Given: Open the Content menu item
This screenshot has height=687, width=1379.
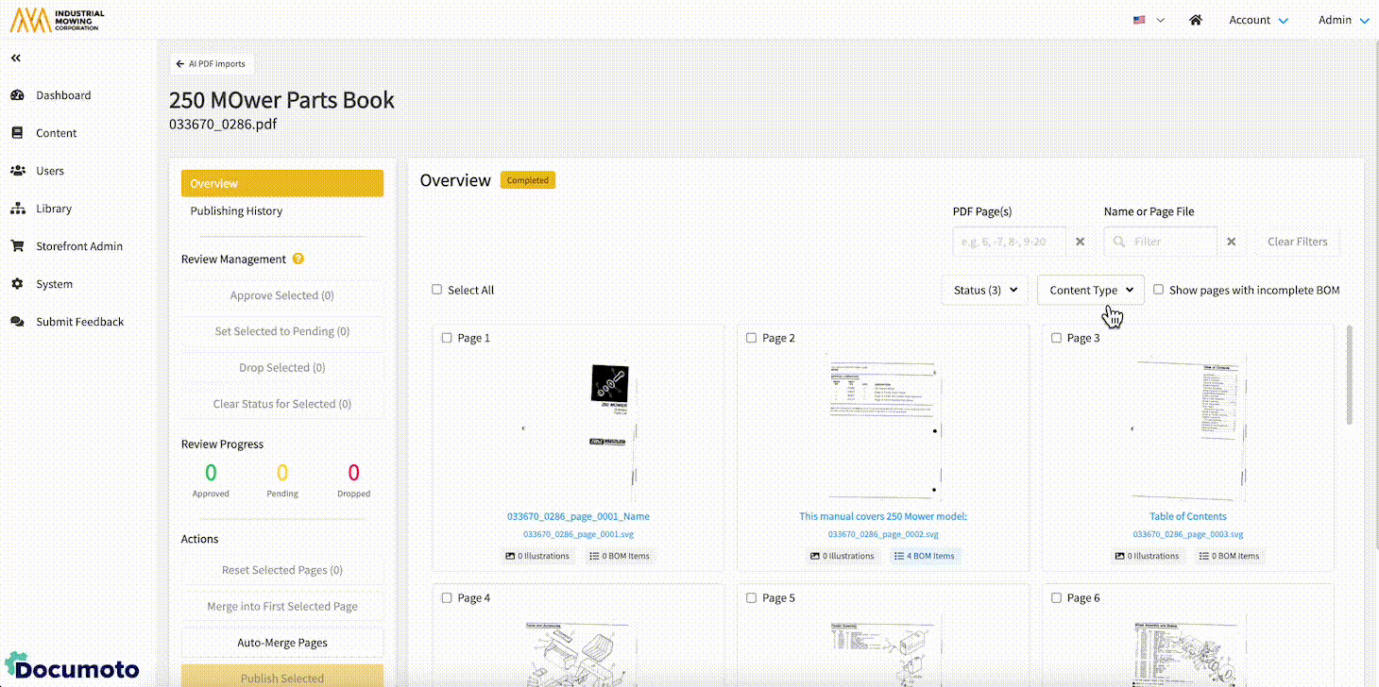Looking at the screenshot, I should pos(57,133).
